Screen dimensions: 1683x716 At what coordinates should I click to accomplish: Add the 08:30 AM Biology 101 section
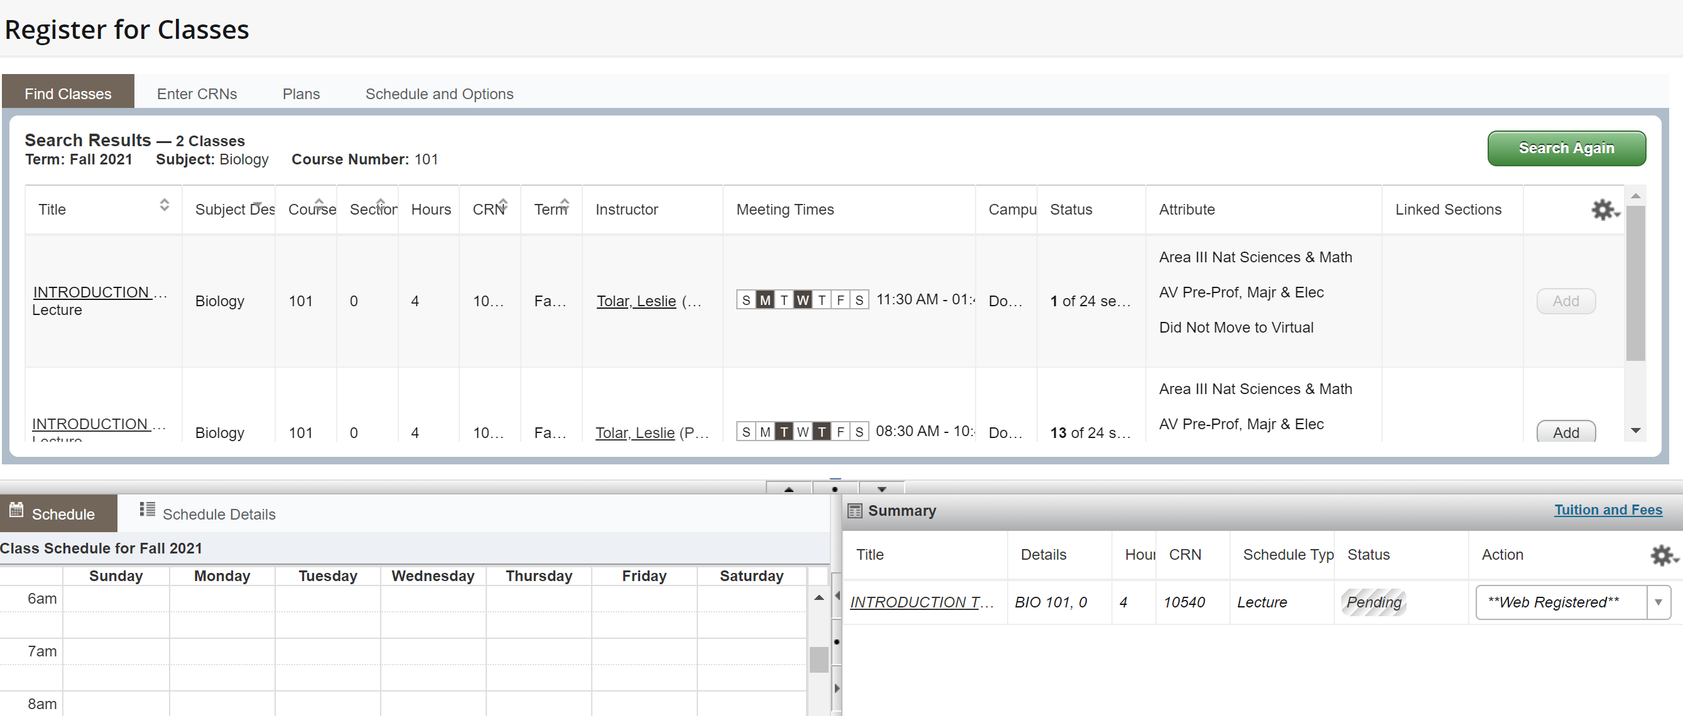coord(1566,432)
